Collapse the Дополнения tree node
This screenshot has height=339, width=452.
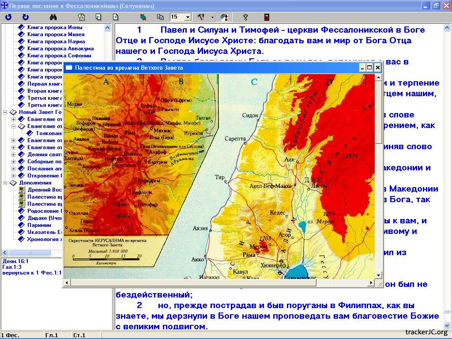coord(6,183)
